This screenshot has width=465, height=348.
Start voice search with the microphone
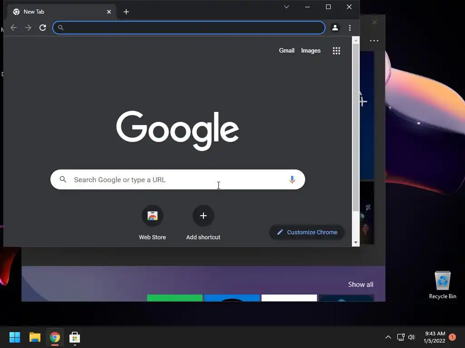[x=292, y=179]
